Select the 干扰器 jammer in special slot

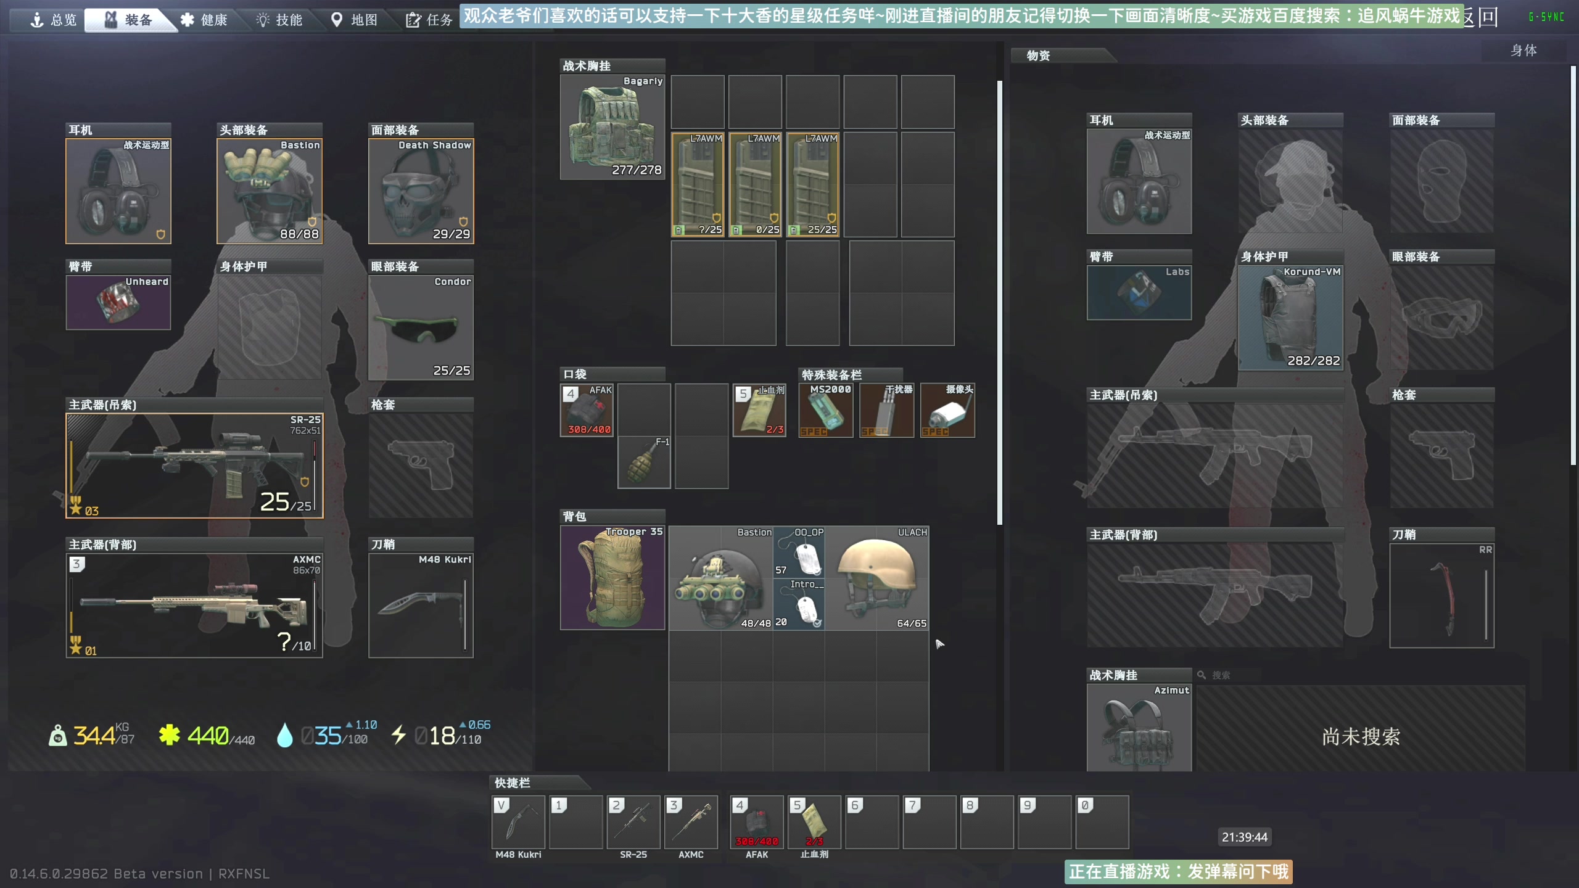pos(887,410)
